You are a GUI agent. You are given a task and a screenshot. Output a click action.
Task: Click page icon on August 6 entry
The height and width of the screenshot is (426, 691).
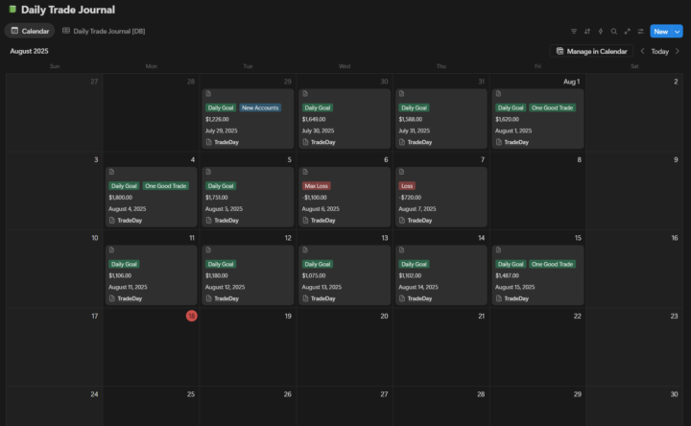(x=305, y=173)
